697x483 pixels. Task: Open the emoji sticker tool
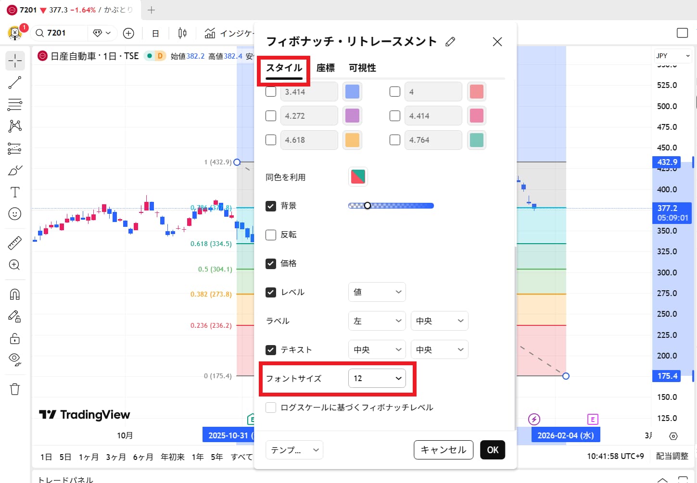pyautogui.click(x=15, y=214)
